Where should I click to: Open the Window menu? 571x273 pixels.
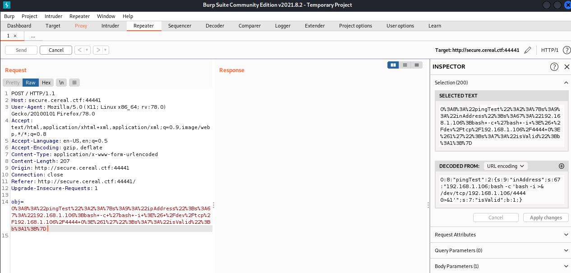(106, 16)
